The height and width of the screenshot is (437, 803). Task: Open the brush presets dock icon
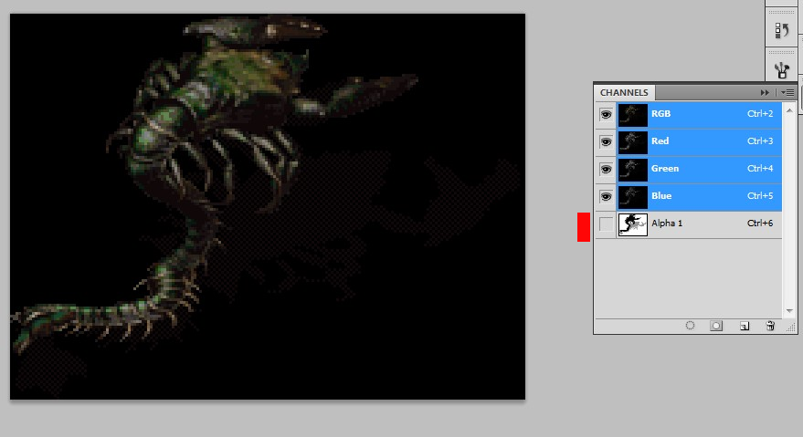pyautogui.click(x=781, y=70)
